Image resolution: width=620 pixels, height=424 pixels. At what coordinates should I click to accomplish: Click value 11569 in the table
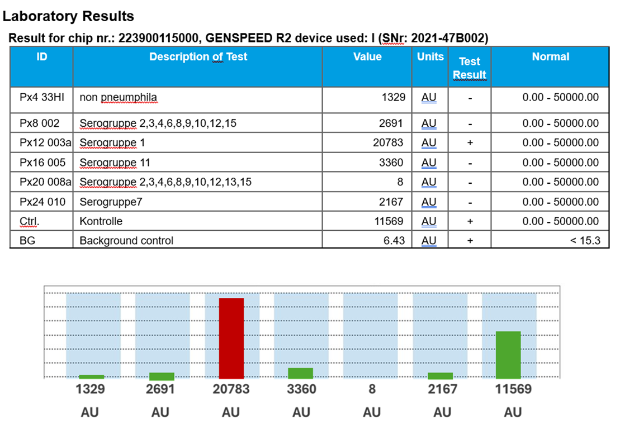click(x=389, y=221)
